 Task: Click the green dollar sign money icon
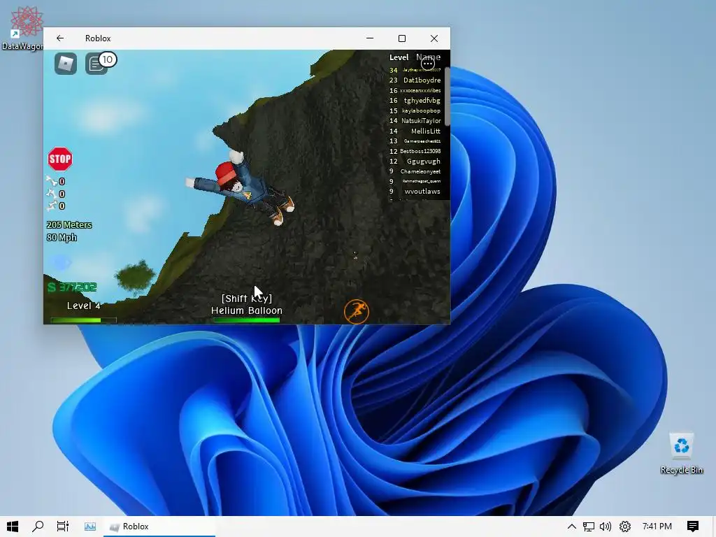pyautogui.click(x=52, y=287)
